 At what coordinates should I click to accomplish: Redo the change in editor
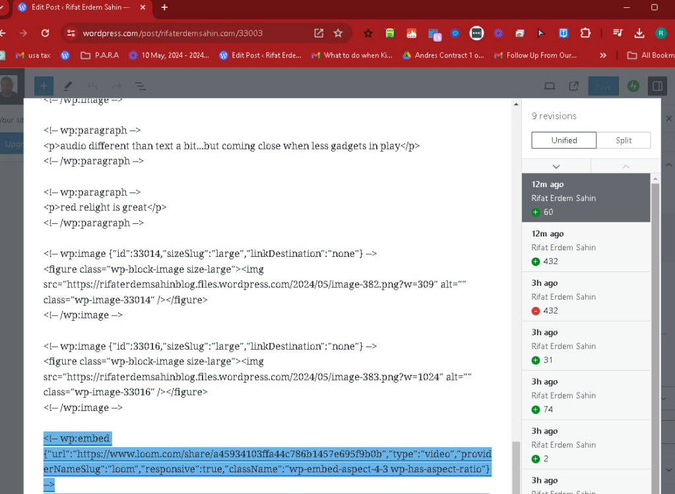[116, 86]
